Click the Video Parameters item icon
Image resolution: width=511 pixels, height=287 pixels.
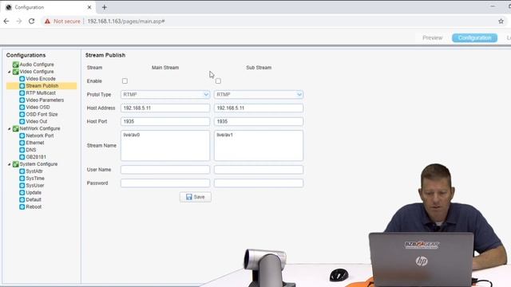[22, 100]
